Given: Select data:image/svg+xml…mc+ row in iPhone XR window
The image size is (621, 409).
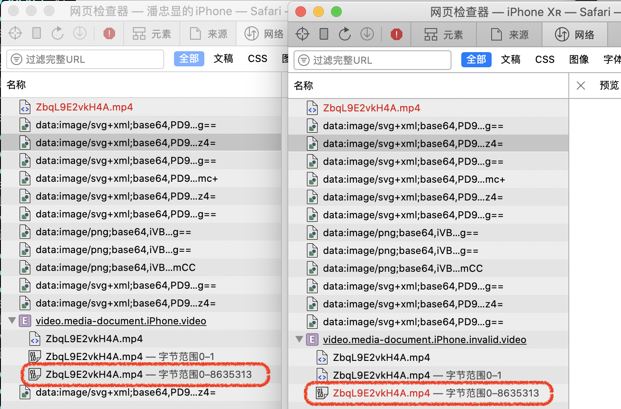Looking at the screenshot, I should point(428,179).
